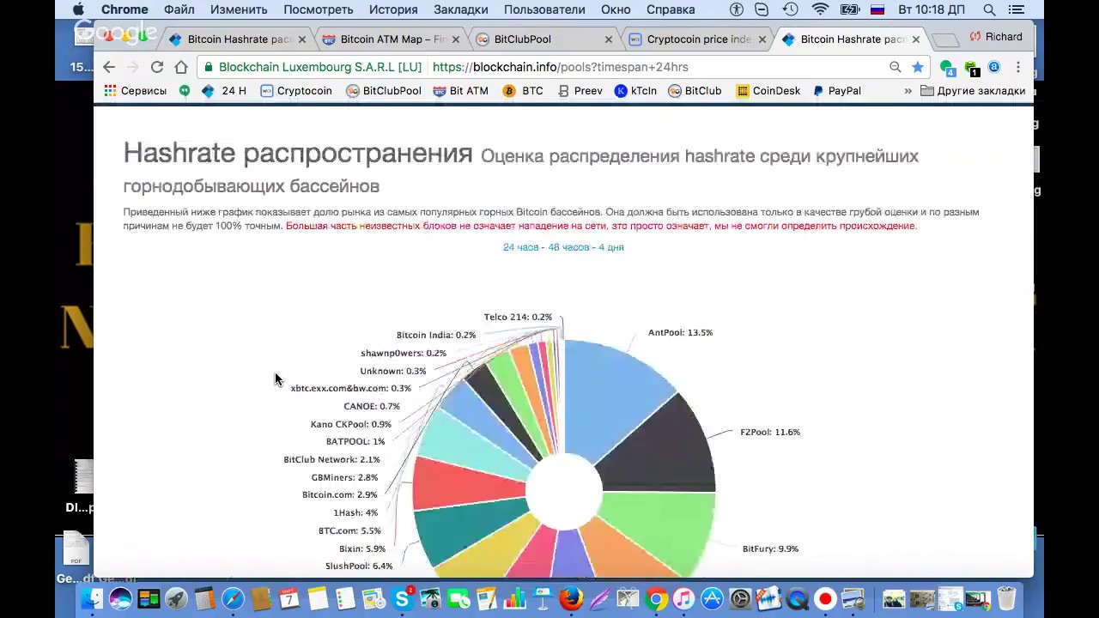Image resolution: width=1099 pixels, height=618 pixels.
Task: Open the extension icon with badge 1
Action: point(971,68)
